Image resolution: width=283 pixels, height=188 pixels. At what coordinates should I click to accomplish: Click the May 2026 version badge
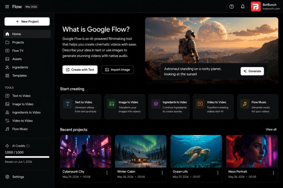click(31, 7)
